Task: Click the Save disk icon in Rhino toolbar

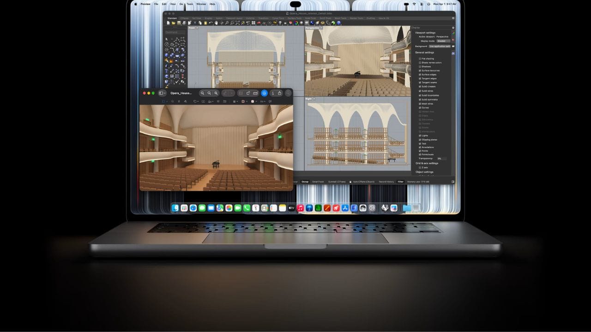Action: pos(179,23)
